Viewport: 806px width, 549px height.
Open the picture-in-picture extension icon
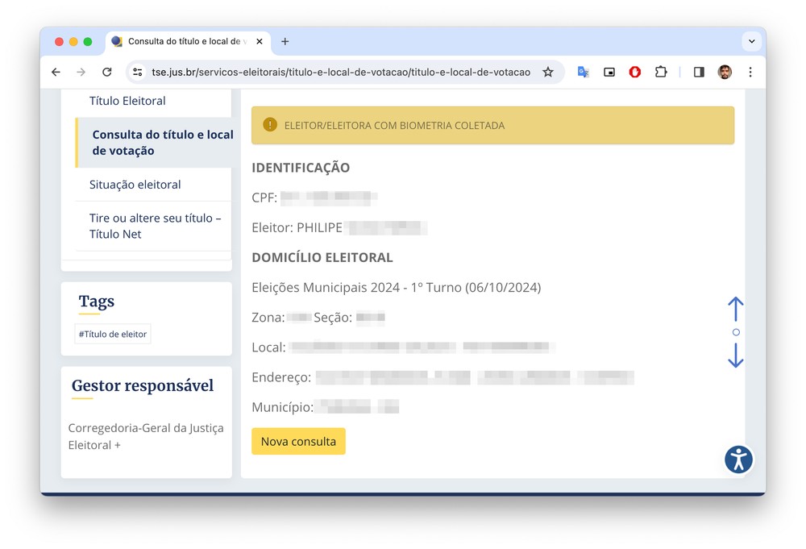(x=609, y=73)
